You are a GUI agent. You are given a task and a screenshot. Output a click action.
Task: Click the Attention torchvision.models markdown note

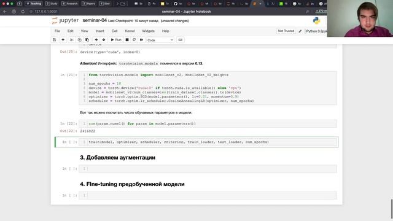pos(141,64)
